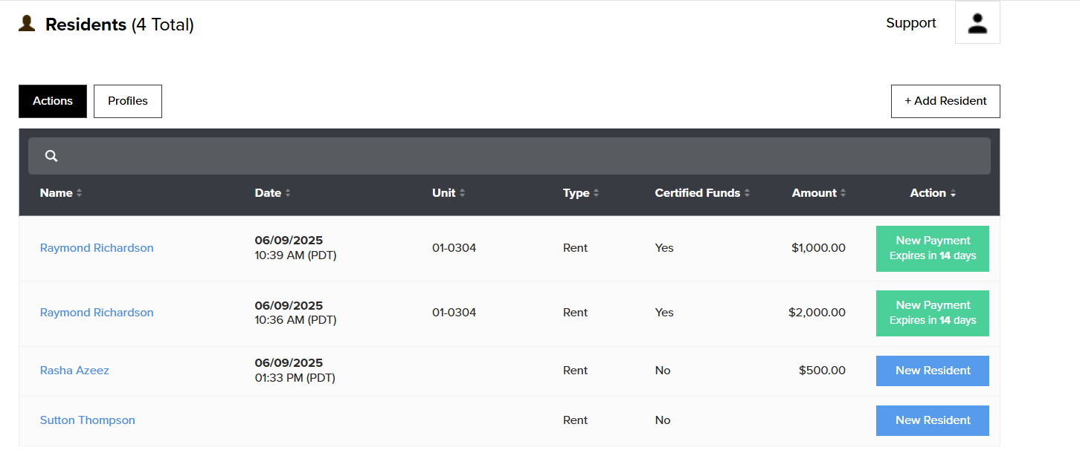
Task: Sort by Amount column arrows
Action: tap(843, 193)
